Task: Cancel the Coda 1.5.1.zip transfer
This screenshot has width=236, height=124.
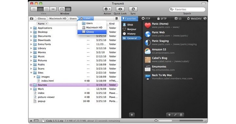Action: point(156,121)
